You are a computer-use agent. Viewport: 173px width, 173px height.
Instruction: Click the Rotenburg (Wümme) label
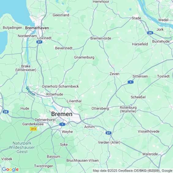[x=128, y=109]
